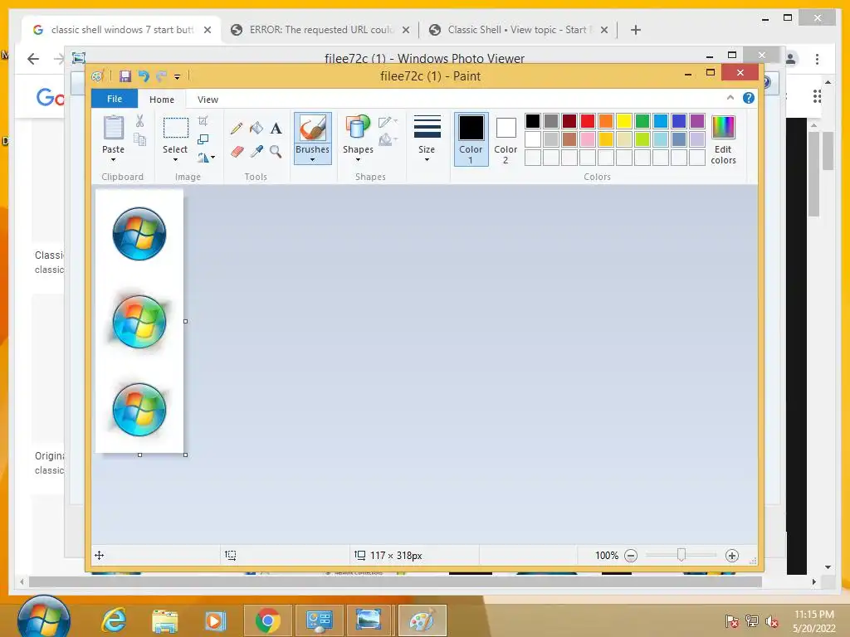Screen dimensions: 850x637
Task: Click the Redo arrow in quick access toolbar
Action: (161, 75)
